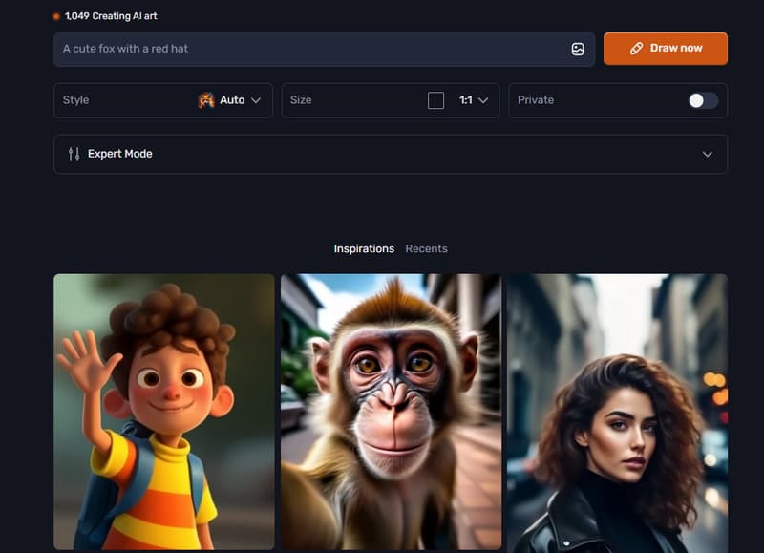Focus the 'A cute fox' prompt field

(x=306, y=49)
